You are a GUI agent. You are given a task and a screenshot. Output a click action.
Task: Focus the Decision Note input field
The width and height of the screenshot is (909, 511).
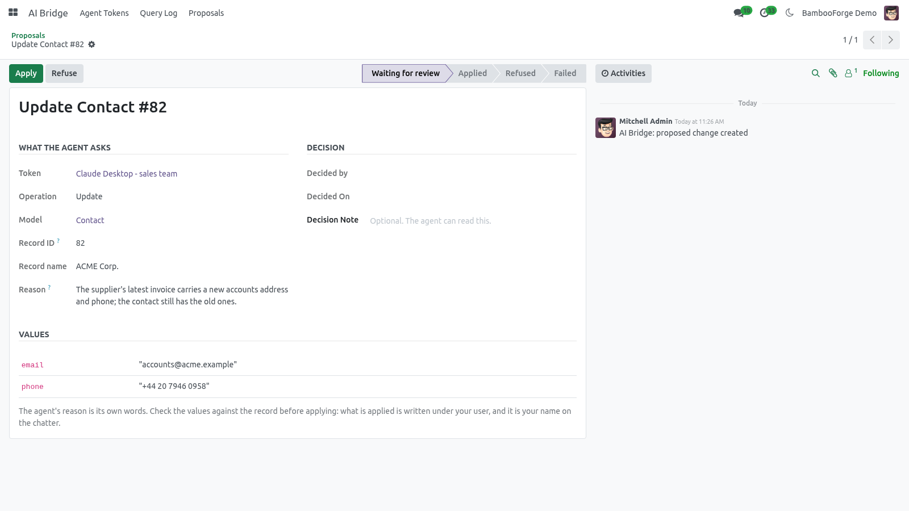pyautogui.click(x=473, y=221)
